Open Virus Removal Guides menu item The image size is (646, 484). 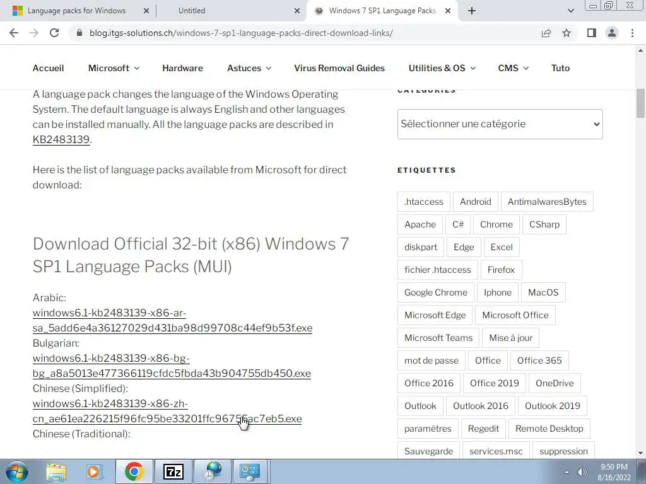click(339, 68)
